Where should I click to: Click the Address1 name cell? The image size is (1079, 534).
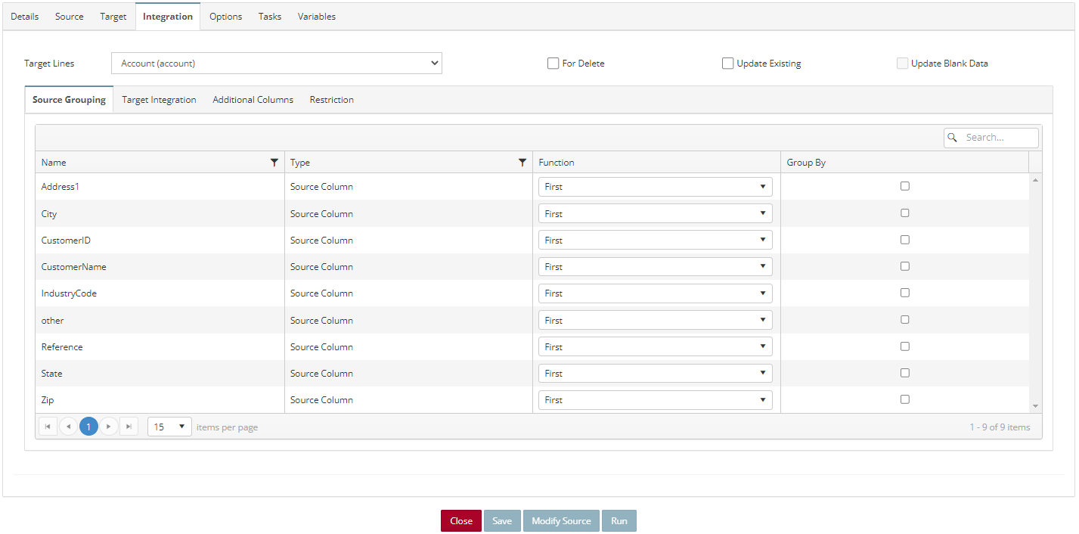click(160, 187)
